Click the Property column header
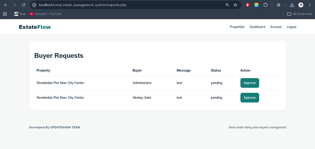The width and height of the screenshot is (315, 149). tap(43, 70)
